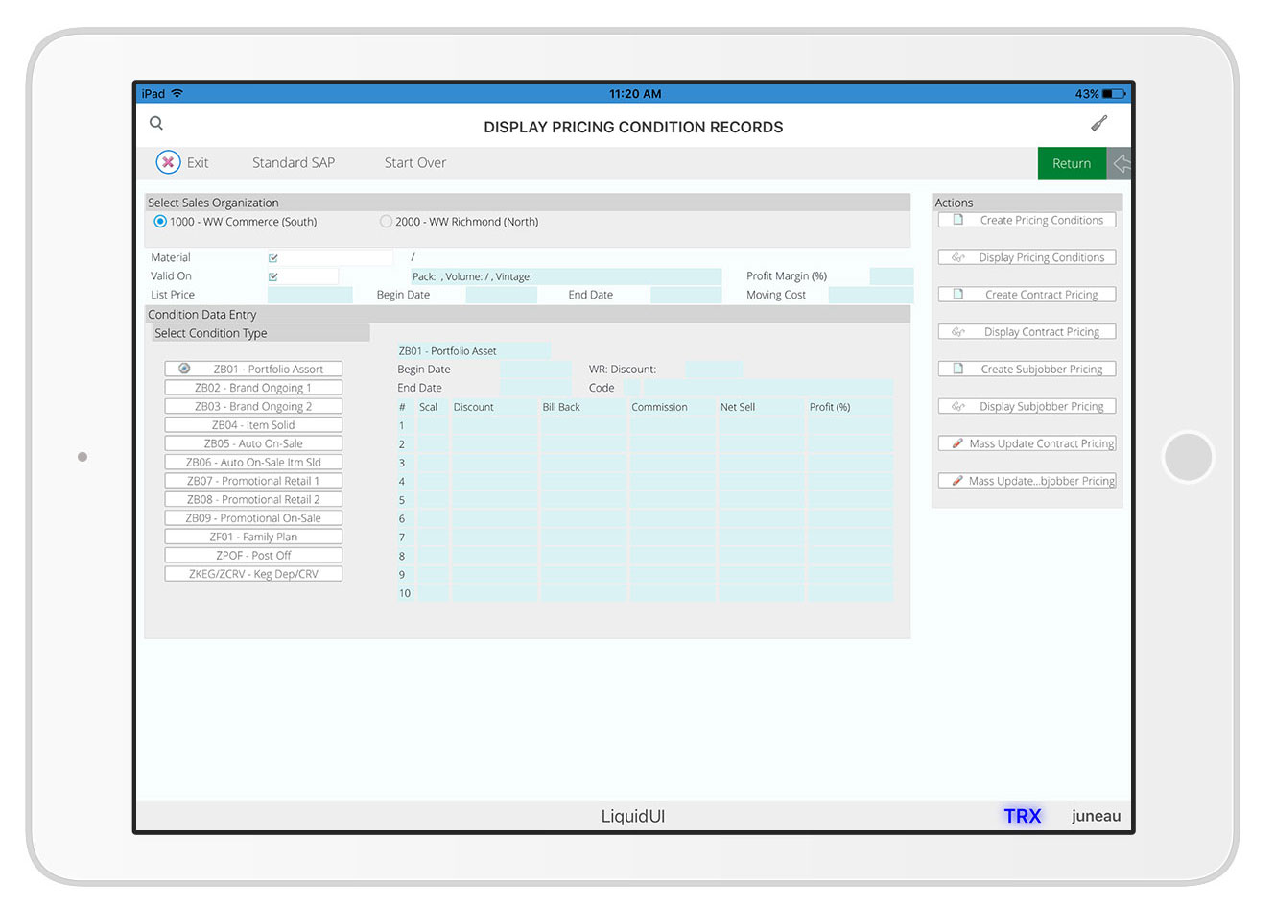1275x908 pixels.
Task: Click the Display Subjobber Pricing button
Action: [x=1027, y=407]
